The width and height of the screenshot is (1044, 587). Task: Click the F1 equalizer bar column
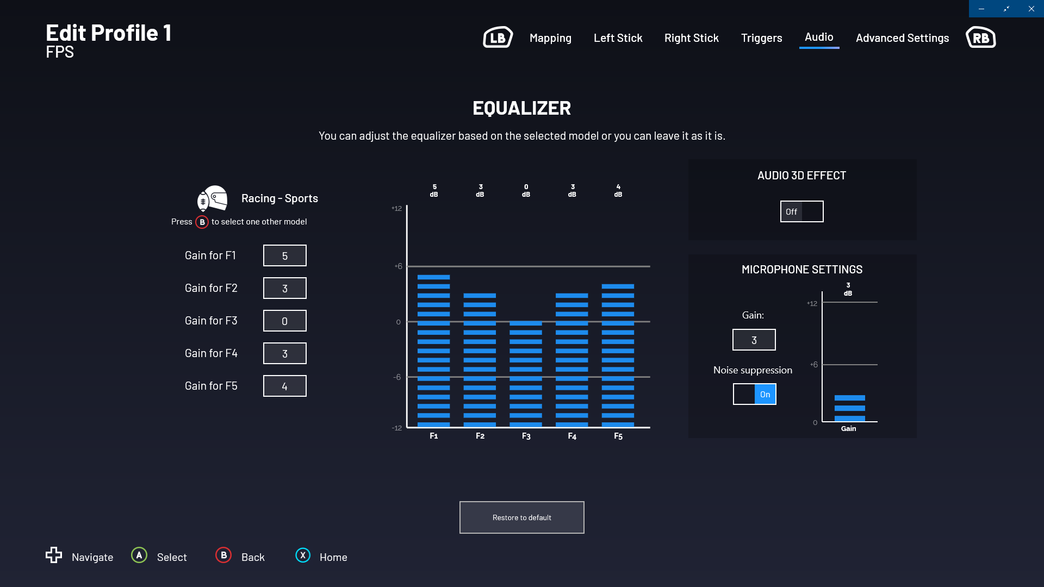433,351
